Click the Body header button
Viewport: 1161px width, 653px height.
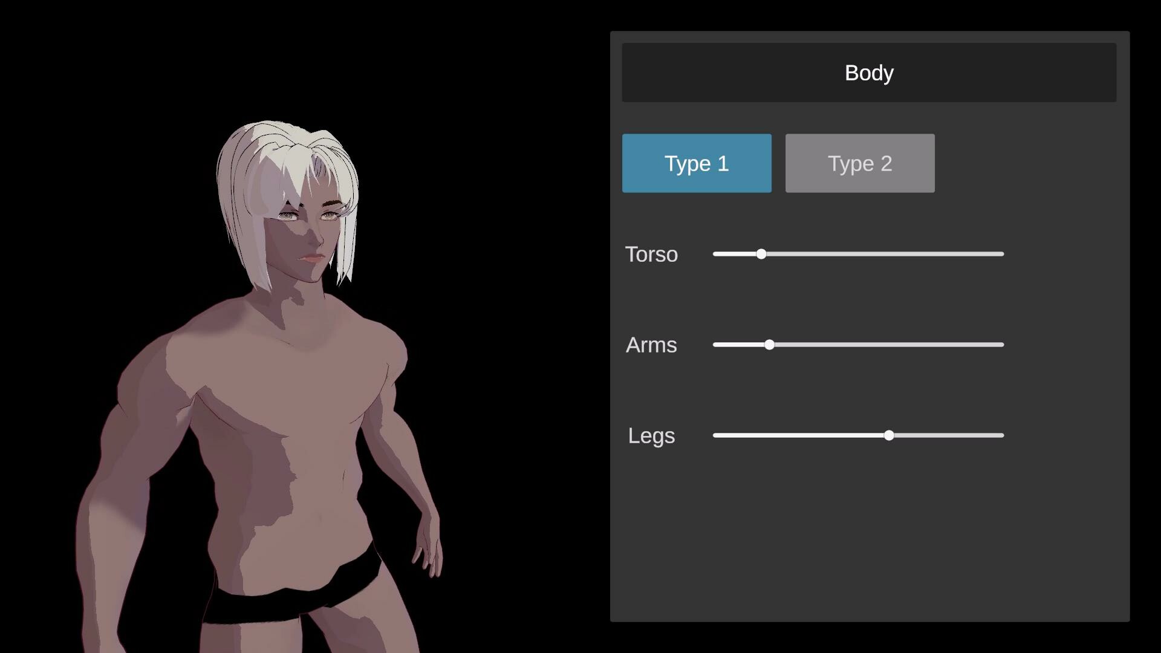[x=869, y=73]
